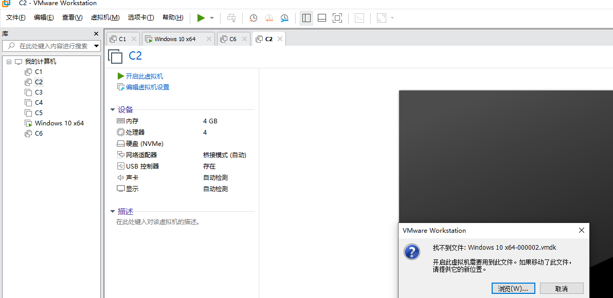Click the 硬盘 (NVMe) device row

tap(185, 144)
